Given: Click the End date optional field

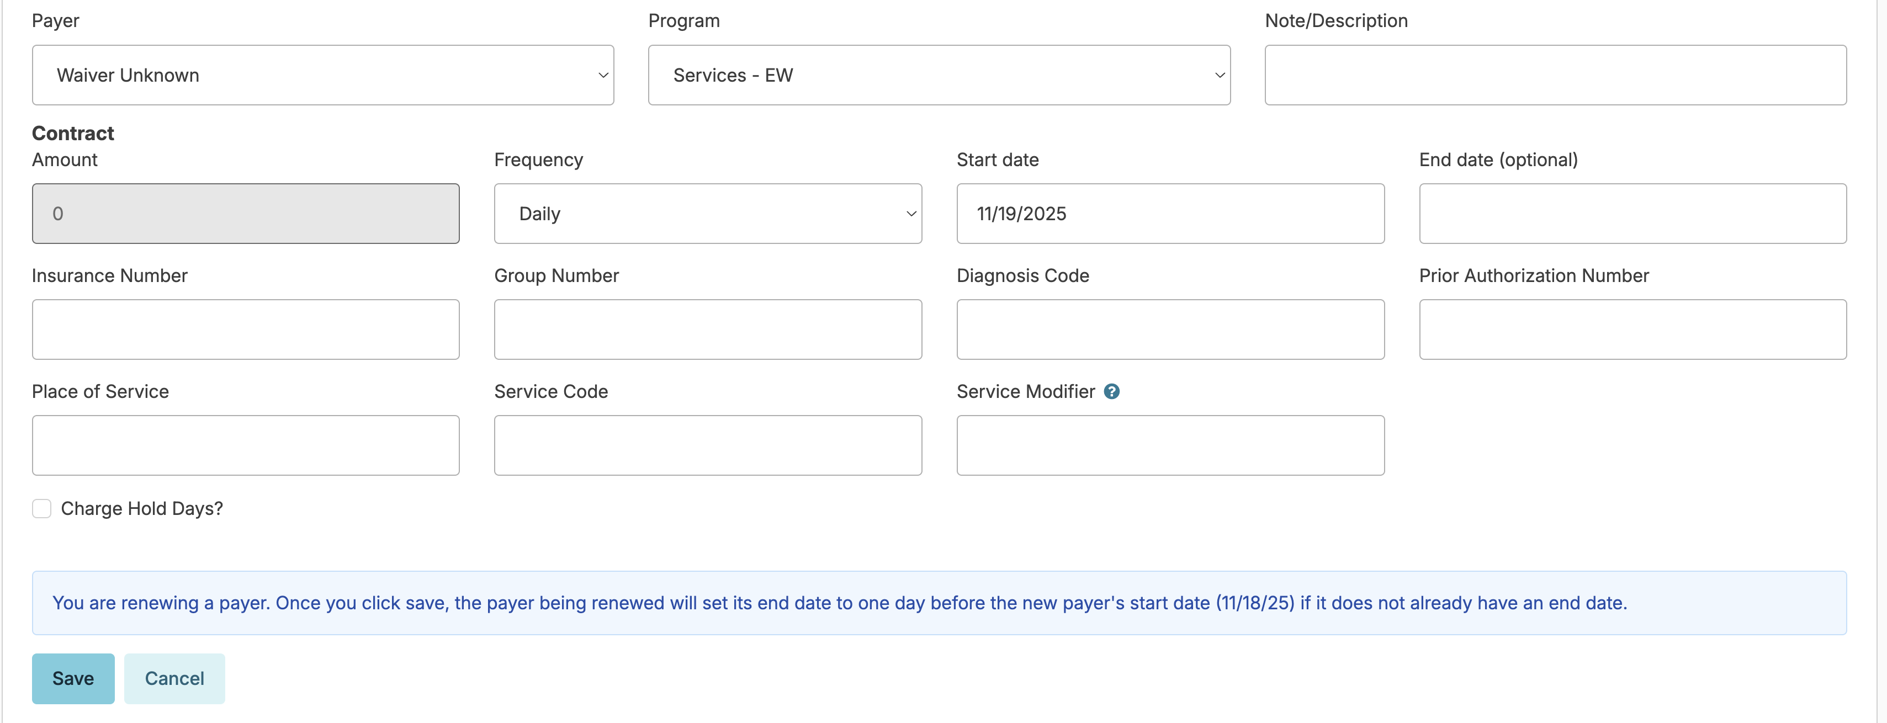Looking at the screenshot, I should point(1632,214).
